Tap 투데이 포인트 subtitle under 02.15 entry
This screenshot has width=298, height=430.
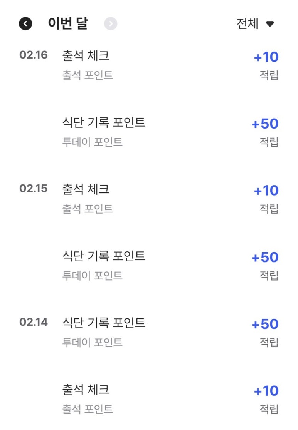[92, 276]
